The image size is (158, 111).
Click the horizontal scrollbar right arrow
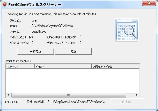137,95
